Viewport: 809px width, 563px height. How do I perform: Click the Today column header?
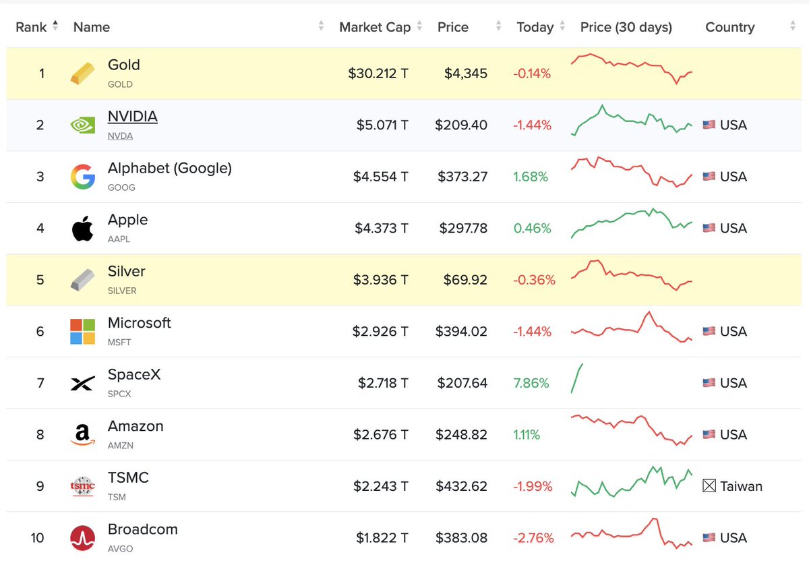[x=535, y=27]
